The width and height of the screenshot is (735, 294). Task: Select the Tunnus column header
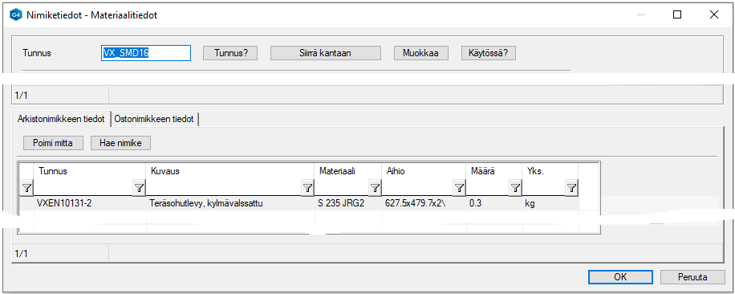click(x=90, y=172)
